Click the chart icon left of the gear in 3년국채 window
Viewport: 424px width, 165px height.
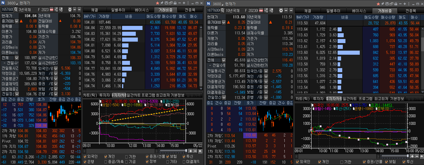[61, 10]
